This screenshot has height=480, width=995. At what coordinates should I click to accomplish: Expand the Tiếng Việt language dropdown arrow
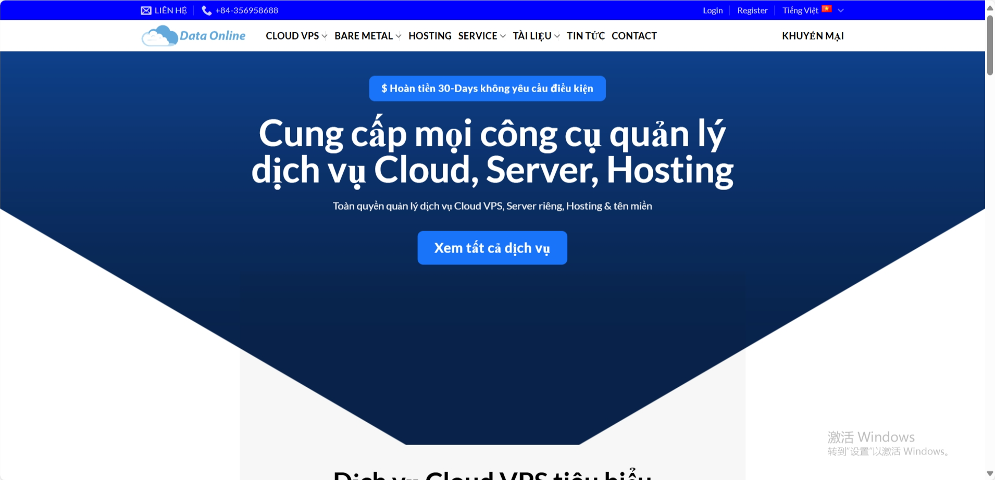(840, 10)
